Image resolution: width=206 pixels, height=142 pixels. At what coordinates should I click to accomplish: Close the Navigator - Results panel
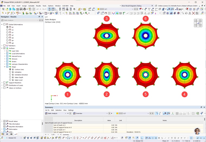pos(42,17)
